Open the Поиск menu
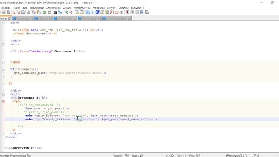Viewport: 279px width, 157px height. [x=17, y=8]
